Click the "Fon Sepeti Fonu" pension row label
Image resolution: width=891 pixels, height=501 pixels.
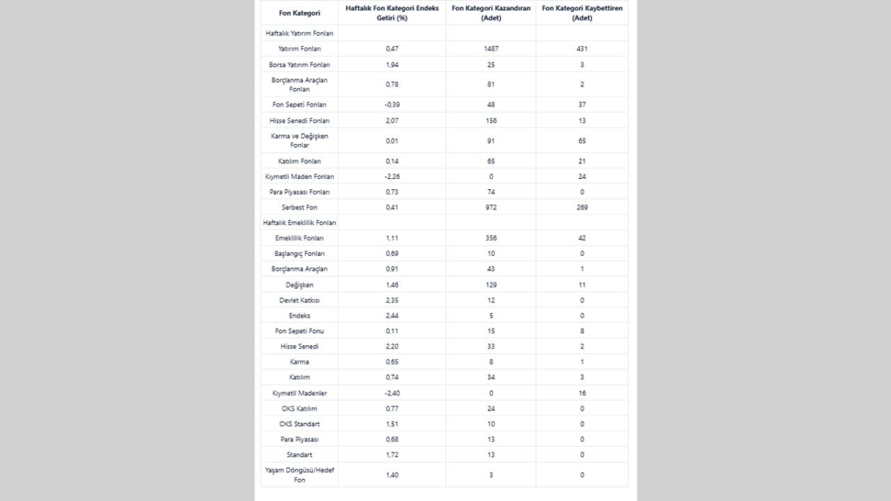(x=299, y=331)
